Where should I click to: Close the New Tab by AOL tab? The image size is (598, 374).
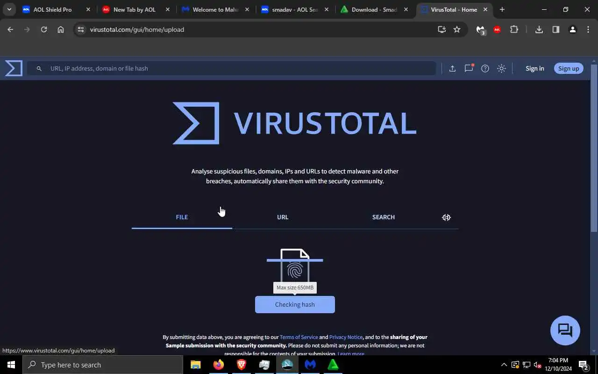(x=168, y=9)
